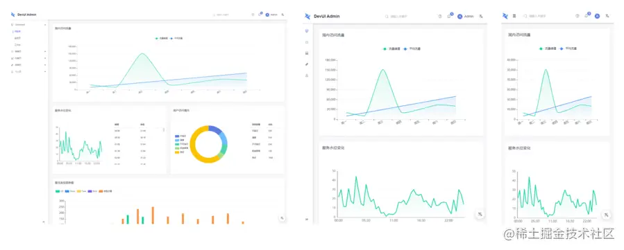Click the floating round button in the middle screenshot
The height and width of the screenshot is (250, 624).
tap(480, 214)
